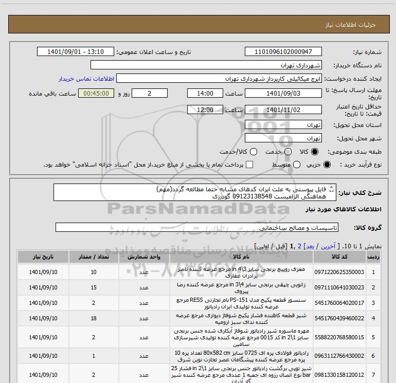The width and height of the screenshot is (396, 383).
Task: Click the واحد شمارش column header
Action: (x=144, y=257)
